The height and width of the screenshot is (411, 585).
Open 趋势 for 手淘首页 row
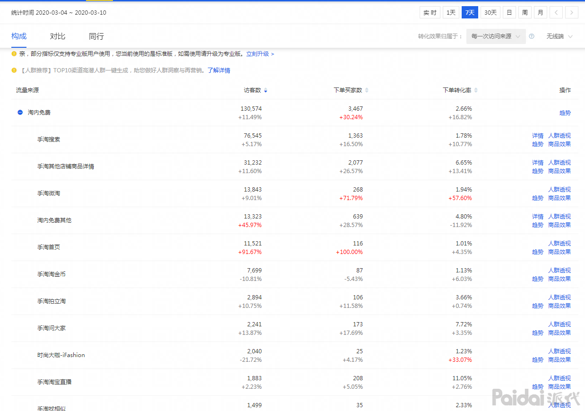[538, 252]
